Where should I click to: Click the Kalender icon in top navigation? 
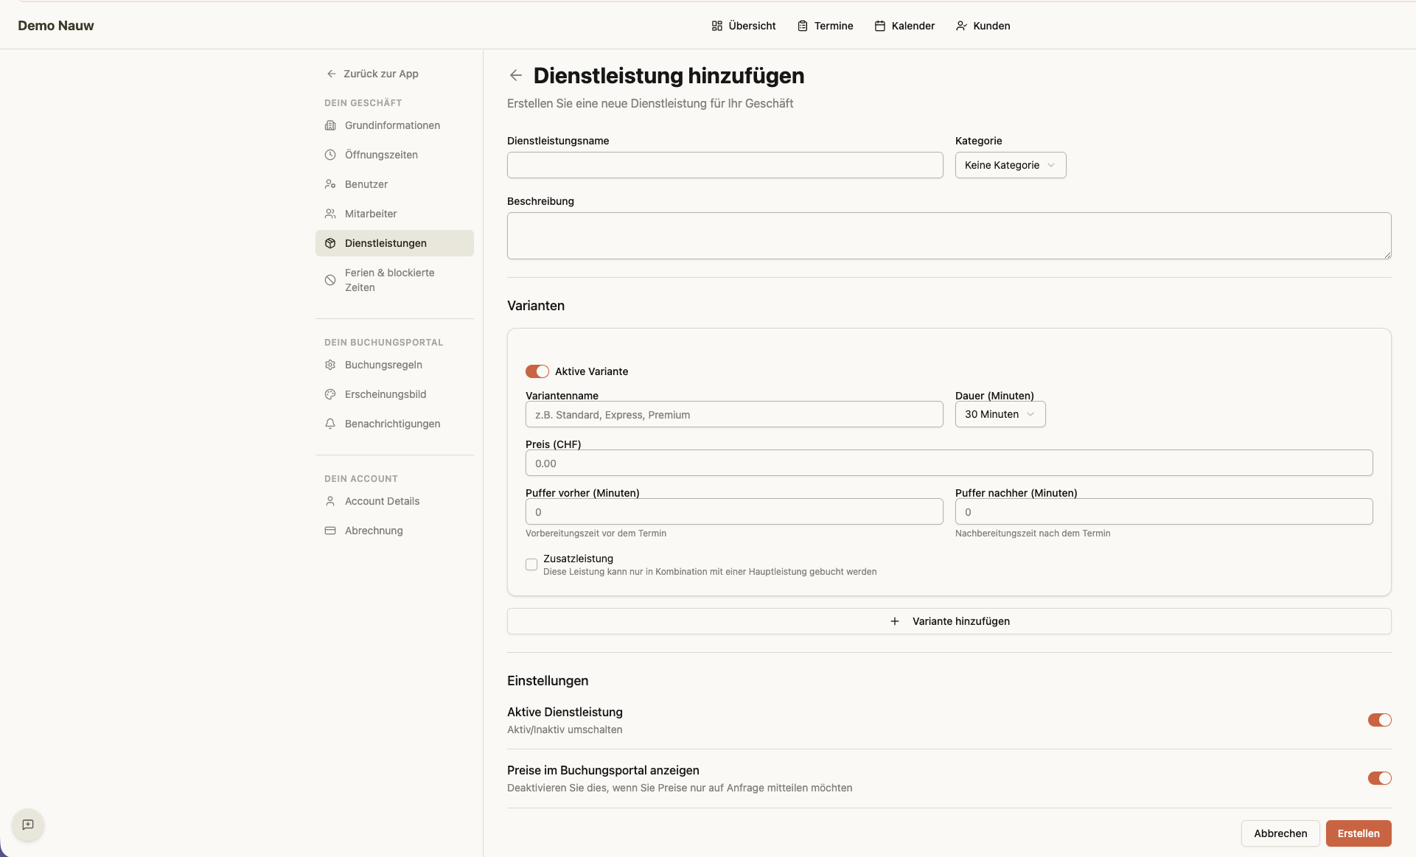[880, 26]
